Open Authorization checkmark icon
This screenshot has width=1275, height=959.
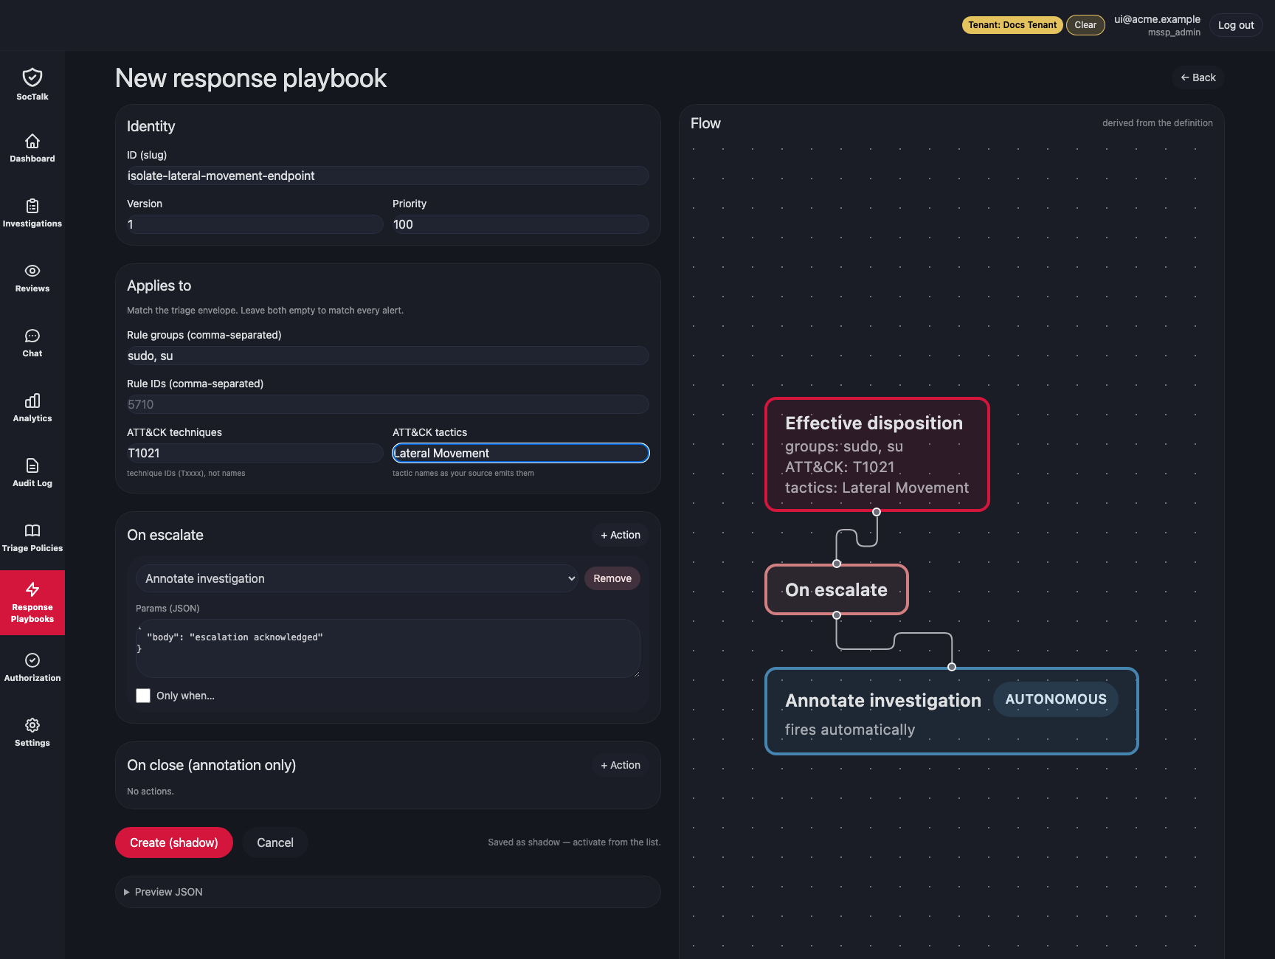point(32,660)
